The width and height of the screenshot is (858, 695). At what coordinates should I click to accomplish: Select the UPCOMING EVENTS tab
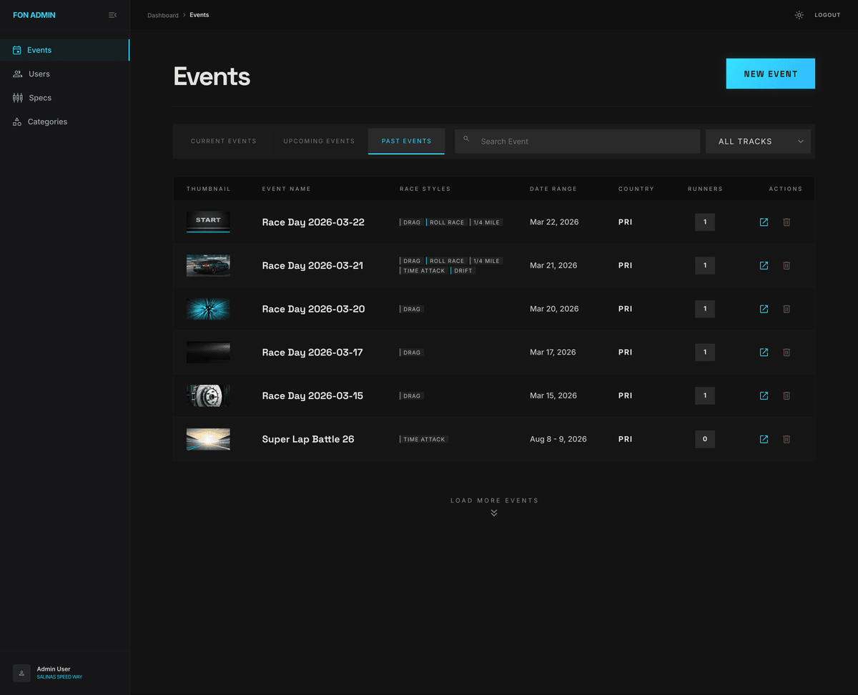pos(319,141)
